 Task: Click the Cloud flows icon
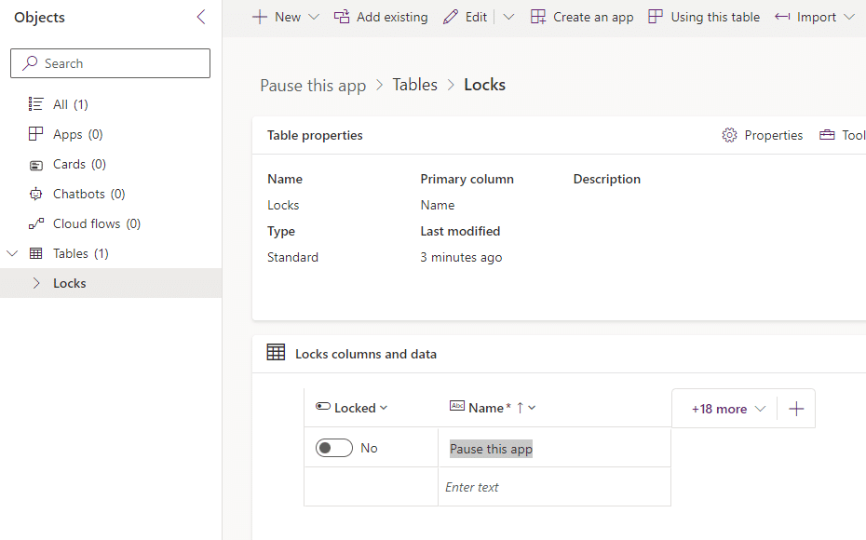pyautogui.click(x=36, y=223)
